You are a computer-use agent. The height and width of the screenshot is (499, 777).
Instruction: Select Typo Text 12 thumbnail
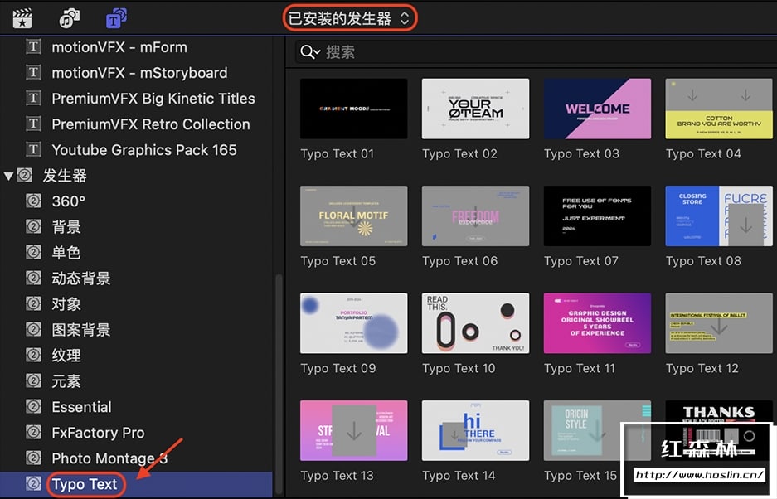pos(719,323)
